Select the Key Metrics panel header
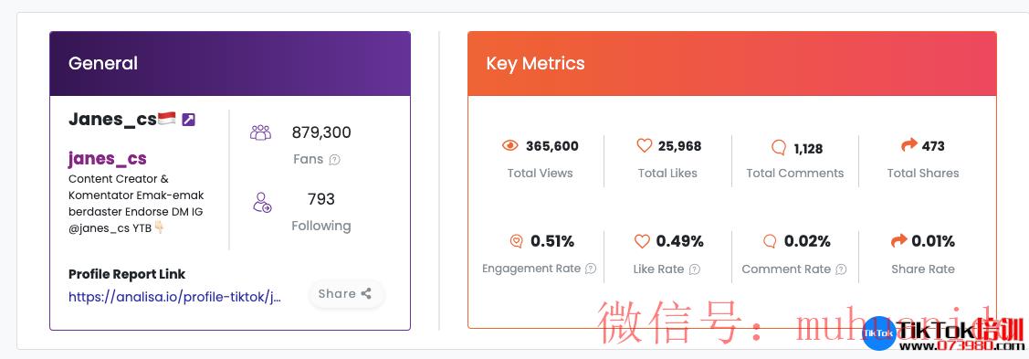Viewport: 1029px width, 359px height. click(731, 64)
